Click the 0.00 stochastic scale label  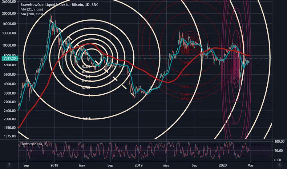[278, 160]
